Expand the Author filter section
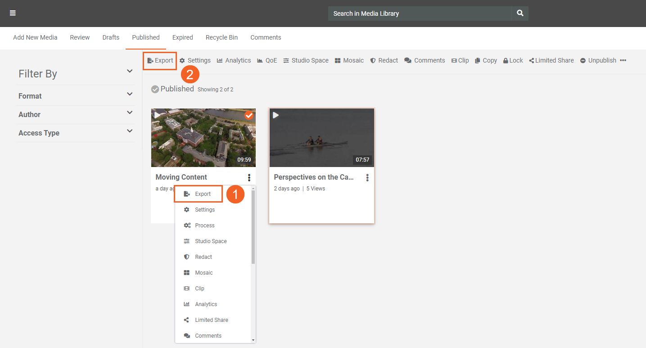646x348 pixels. tap(130, 113)
